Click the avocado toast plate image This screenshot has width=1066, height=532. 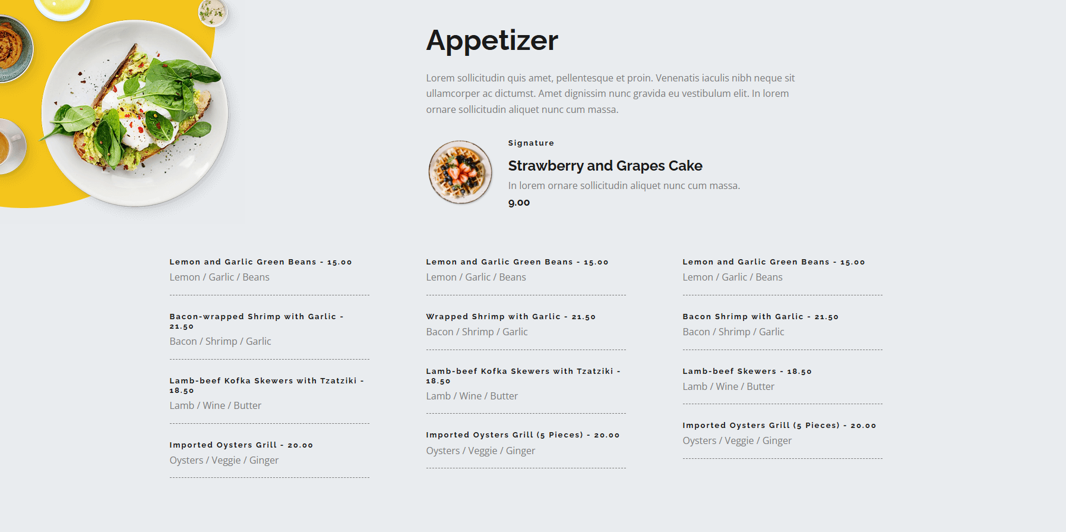click(135, 113)
